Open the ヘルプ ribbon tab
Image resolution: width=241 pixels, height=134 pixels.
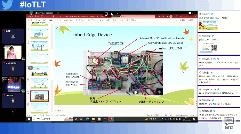[x=121, y=20]
